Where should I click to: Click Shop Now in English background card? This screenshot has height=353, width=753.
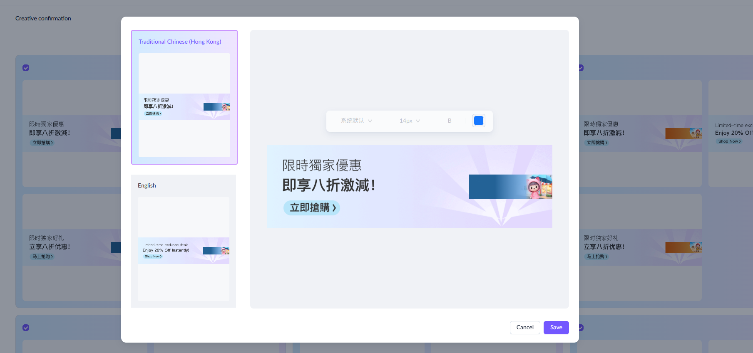point(730,141)
